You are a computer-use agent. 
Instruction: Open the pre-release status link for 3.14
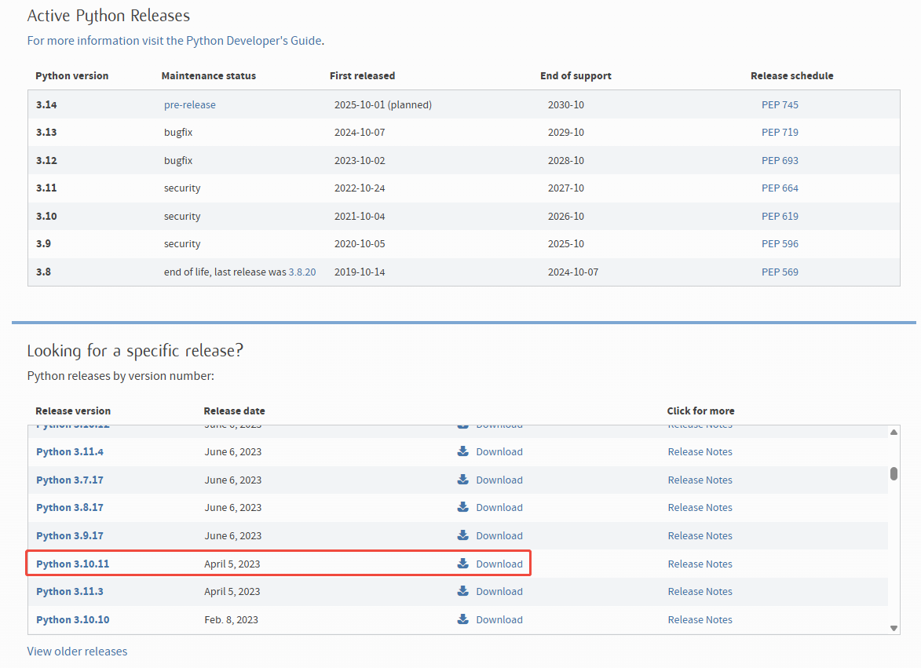point(190,104)
